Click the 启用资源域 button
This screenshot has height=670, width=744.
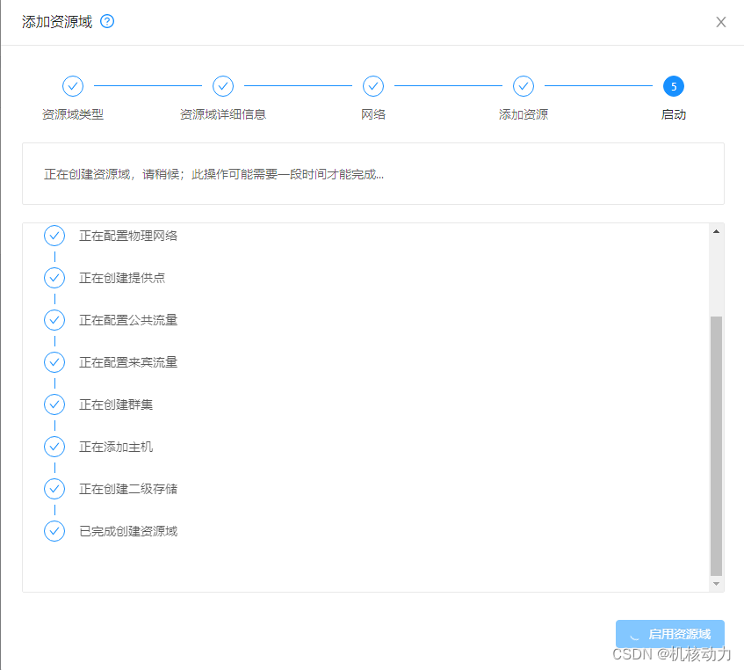point(669,634)
